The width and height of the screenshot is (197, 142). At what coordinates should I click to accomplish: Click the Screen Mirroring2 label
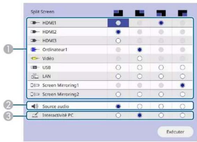61,94
